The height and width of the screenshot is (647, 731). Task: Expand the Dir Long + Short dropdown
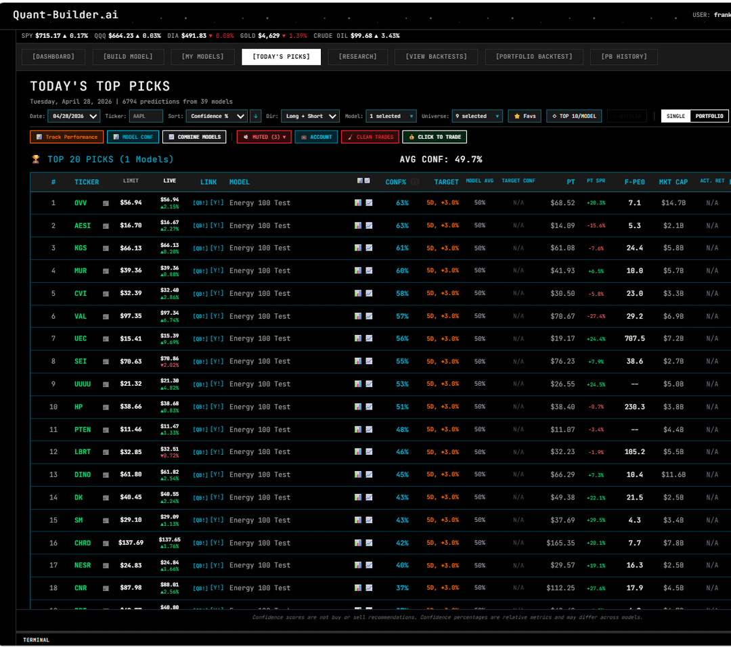tap(309, 116)
